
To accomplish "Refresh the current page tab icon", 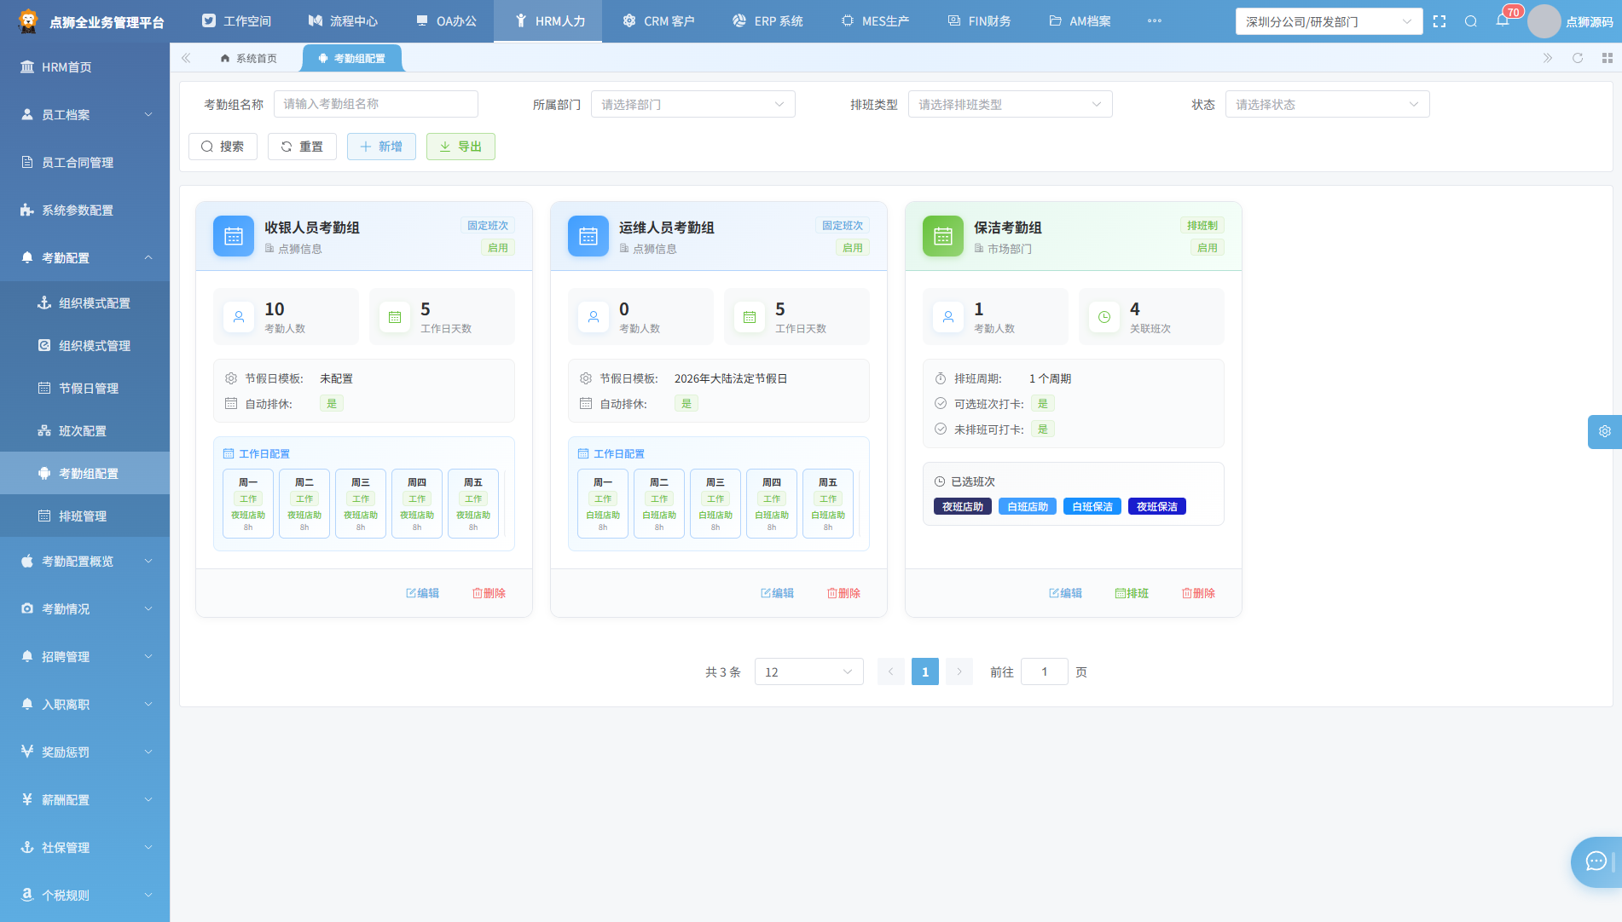I will 1578,58.
